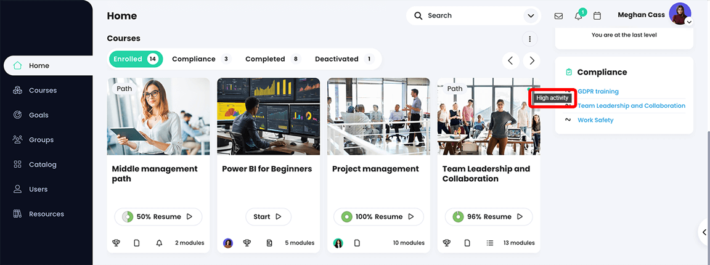This screenshot has width=710, height=265.
Task: Resume Project management at 100%
Action: (378, 216)
